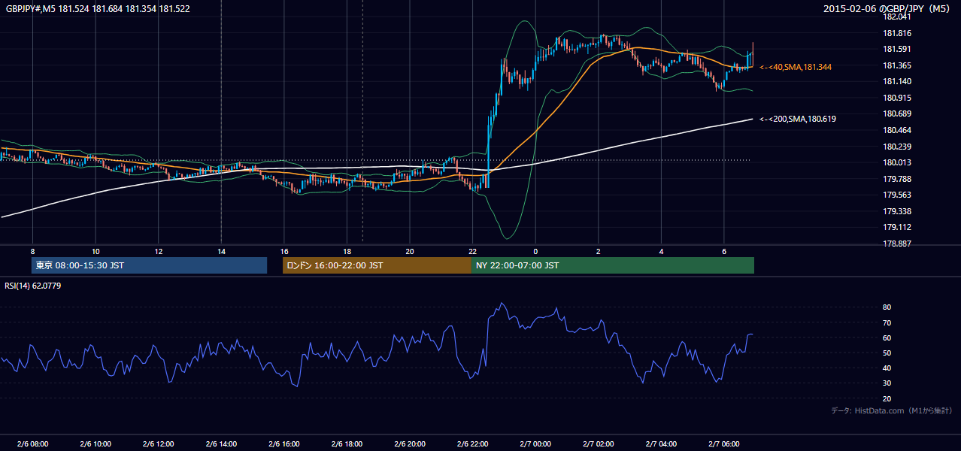
Task: Click price axis label 182.041
Action: coord(896,17)
